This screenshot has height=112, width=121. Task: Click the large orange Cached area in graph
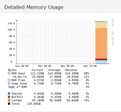coord(101,43)
